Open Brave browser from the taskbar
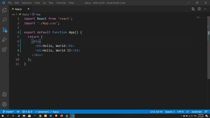The image size is (210, 118). click(x=56, y=116)
